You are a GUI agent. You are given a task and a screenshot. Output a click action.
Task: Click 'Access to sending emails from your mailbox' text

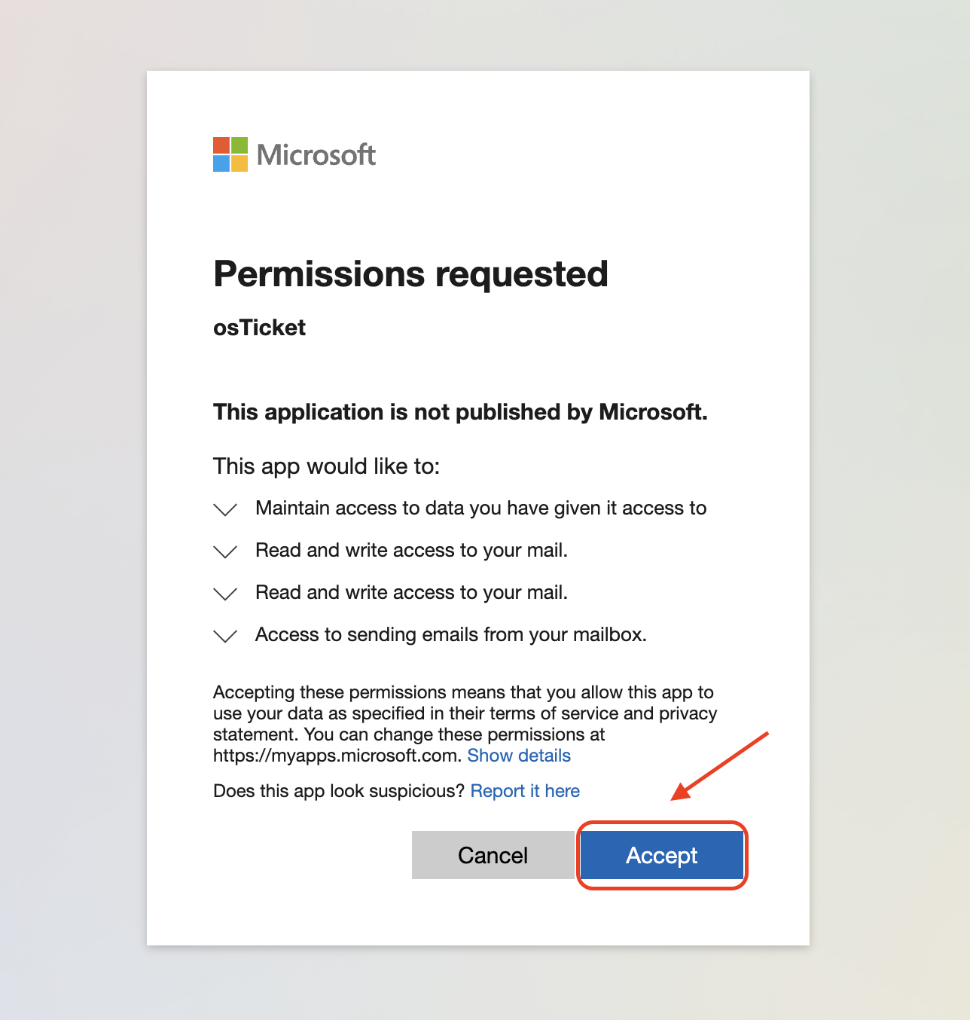tap(450, 635)
